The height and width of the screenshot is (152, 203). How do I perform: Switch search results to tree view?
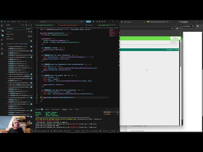[29, 25]
